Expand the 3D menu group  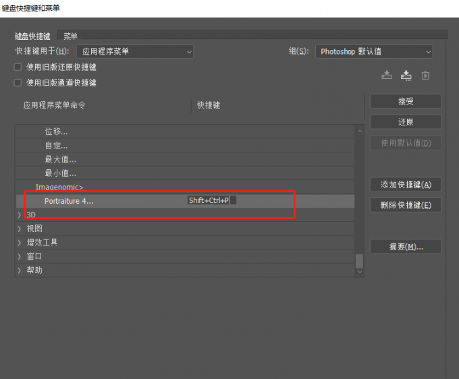point(20,215)
